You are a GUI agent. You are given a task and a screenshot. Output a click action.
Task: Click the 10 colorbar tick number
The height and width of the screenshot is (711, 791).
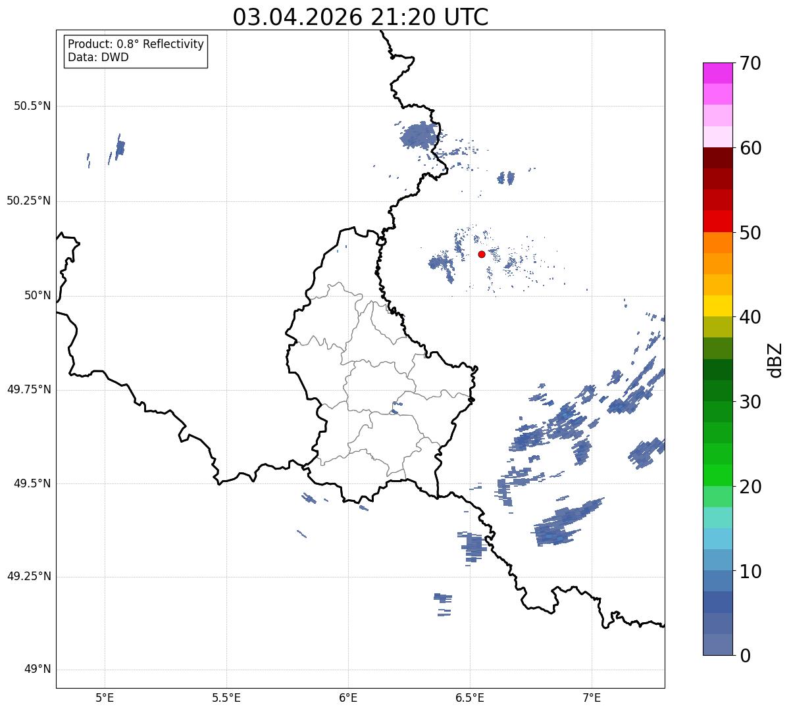tap(750, 572)
